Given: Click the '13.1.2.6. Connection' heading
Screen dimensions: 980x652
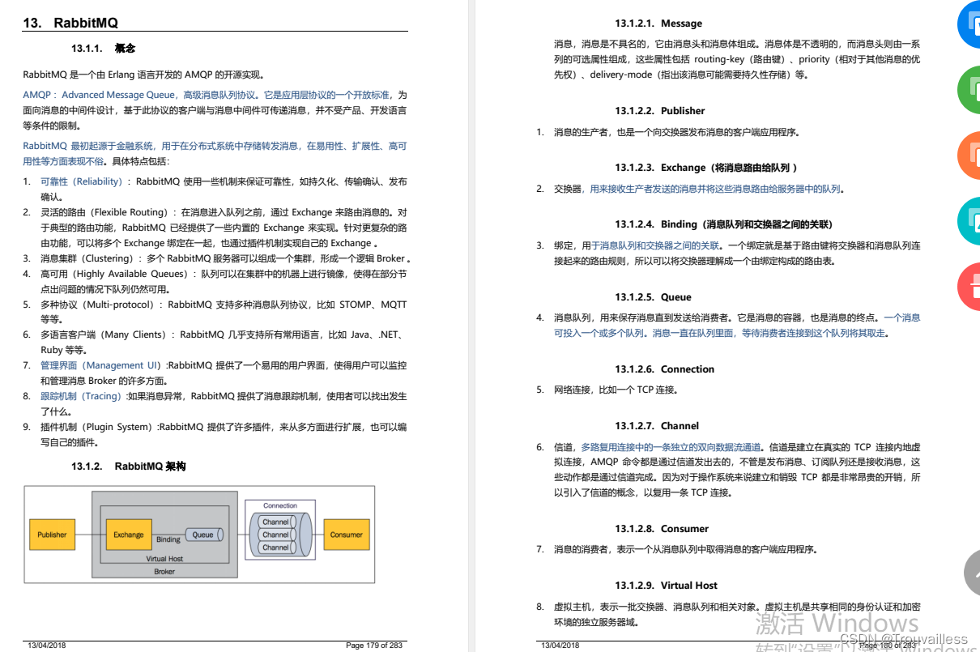Looking at the screenshot, I should point(664,369).
